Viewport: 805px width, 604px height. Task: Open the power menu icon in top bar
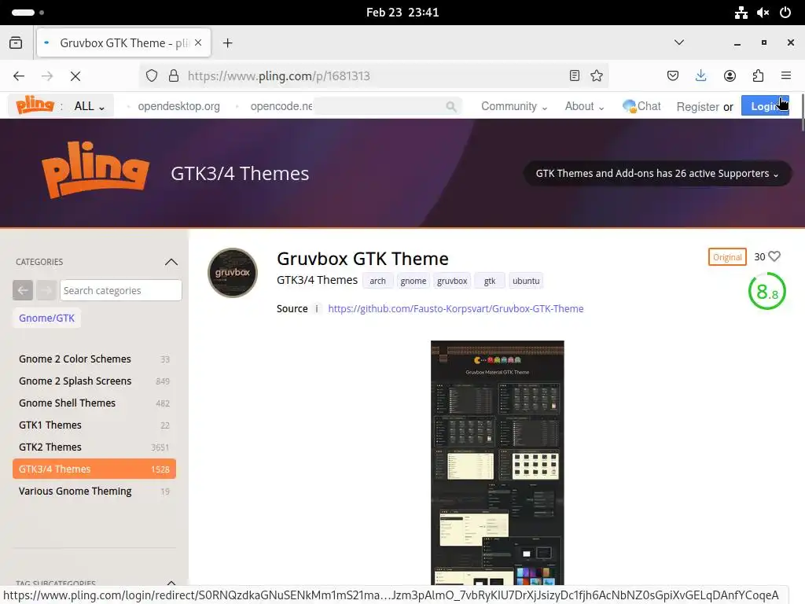point(785,13)
